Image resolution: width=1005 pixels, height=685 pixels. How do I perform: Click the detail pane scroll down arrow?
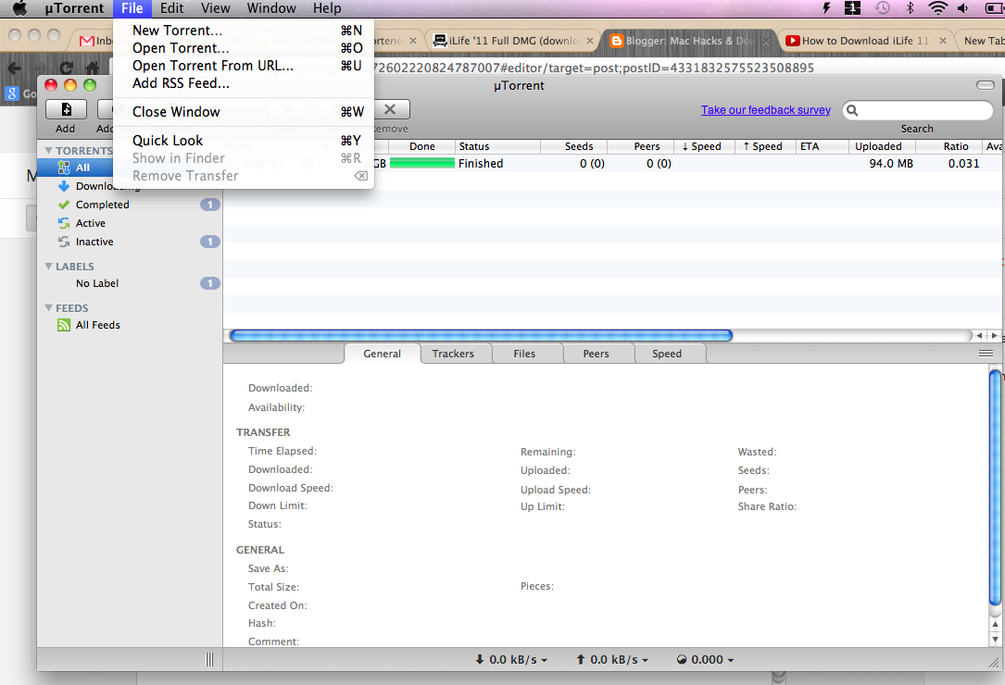click(996, 640)
